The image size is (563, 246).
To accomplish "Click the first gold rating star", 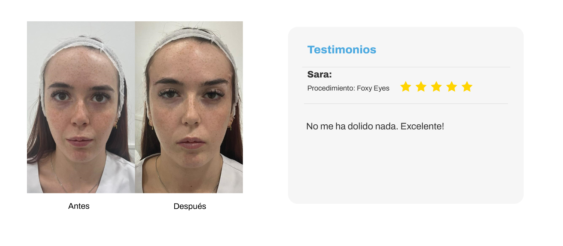I will (406, 87).
